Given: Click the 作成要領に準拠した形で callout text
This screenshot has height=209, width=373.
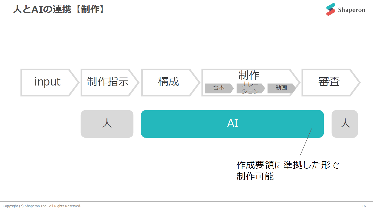Looking at the screenshot, I should (288, 165).
